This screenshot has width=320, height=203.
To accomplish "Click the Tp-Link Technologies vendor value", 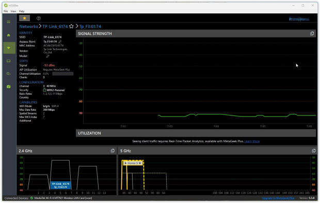I will [x=55, y=50].
